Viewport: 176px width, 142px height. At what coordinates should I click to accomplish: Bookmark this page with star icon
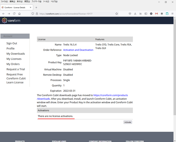[117, 14]
